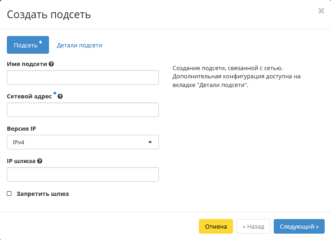Focus the Имя подсети text field
The image size is (331, 240).
[83, 77]
